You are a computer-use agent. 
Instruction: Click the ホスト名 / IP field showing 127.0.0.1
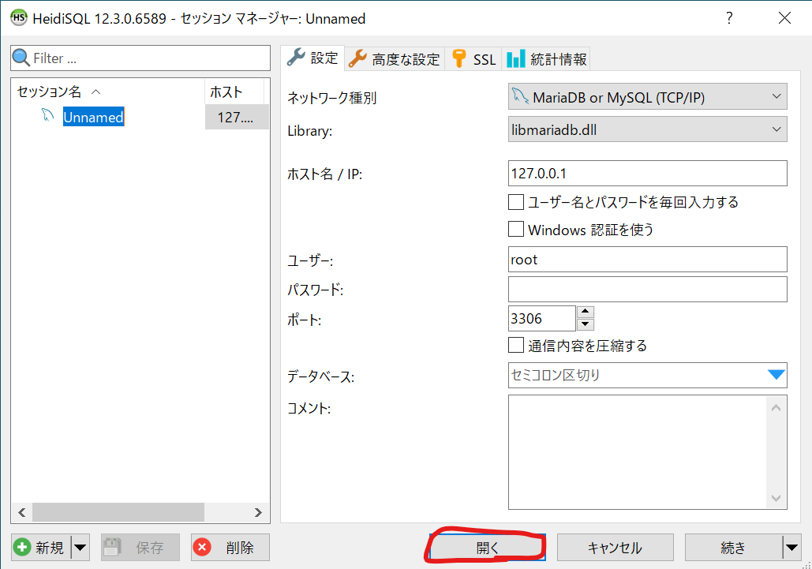coord(647,173)
